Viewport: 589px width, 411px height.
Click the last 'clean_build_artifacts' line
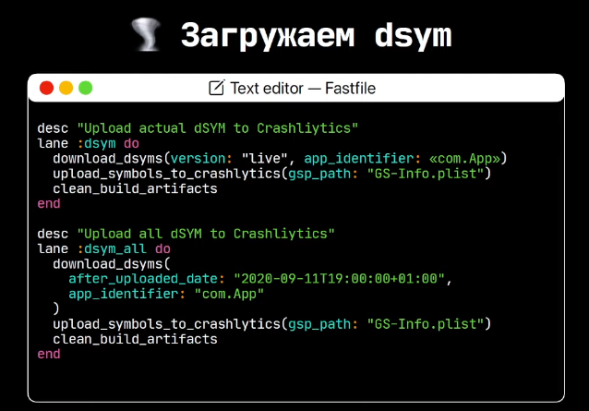point(135,339)
